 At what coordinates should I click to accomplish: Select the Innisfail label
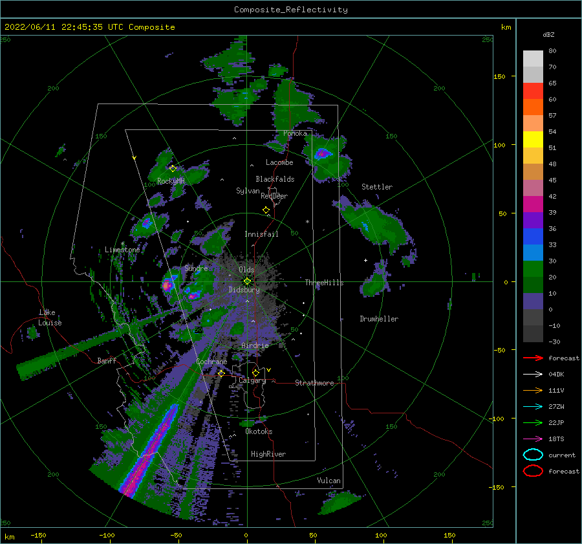[x=261, y=234]
